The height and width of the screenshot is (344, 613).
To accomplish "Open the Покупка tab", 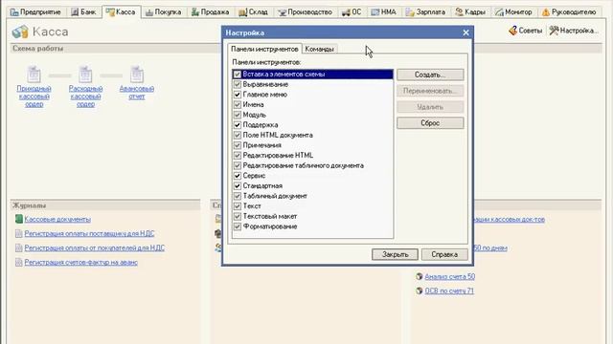I will [164, 12].
